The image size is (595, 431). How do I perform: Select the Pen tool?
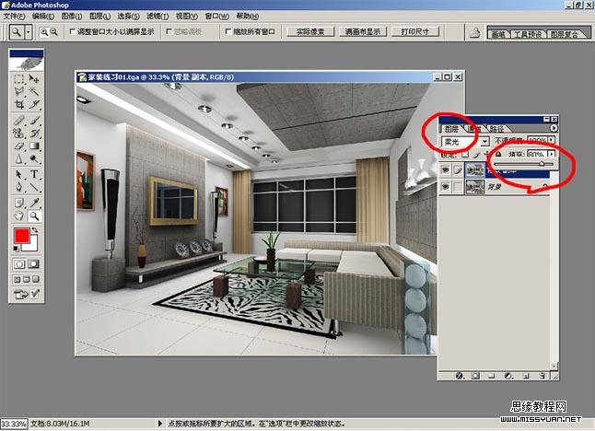point(18,187)
